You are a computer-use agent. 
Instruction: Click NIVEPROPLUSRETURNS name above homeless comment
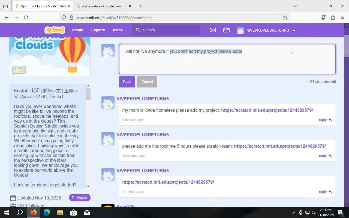pyautogui.click(x=143, y=99)
